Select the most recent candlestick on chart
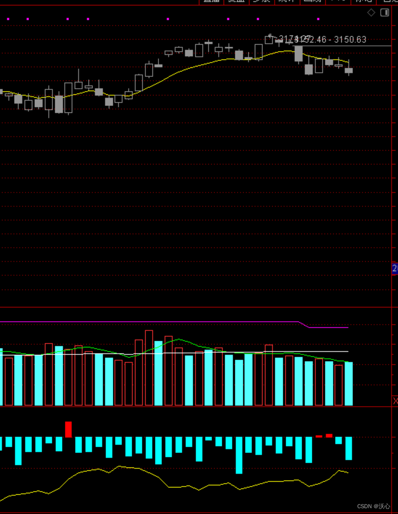398x514 pixels. coord(349,68)
